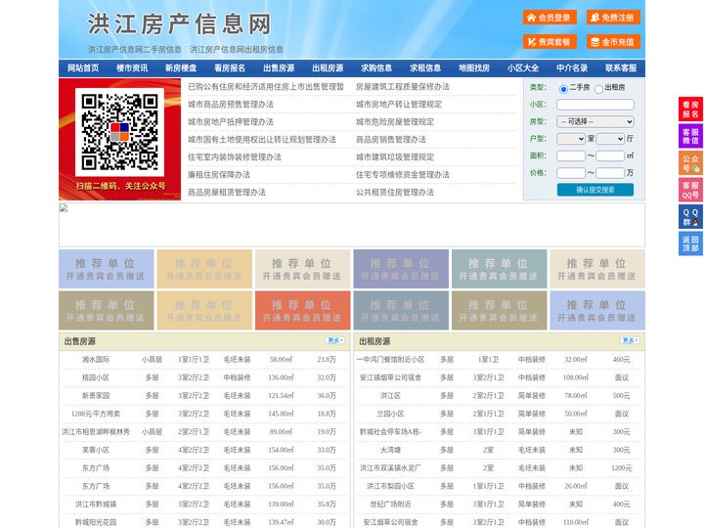Click the 客服QQ号 side floating icon
The image size is (704, 528).
[x=690, y=190]
